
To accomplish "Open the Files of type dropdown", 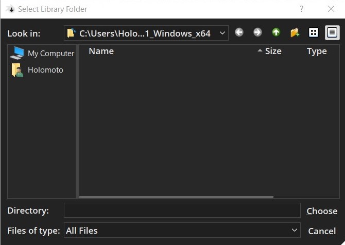I will pyautogui.click(x=182, y=230).
